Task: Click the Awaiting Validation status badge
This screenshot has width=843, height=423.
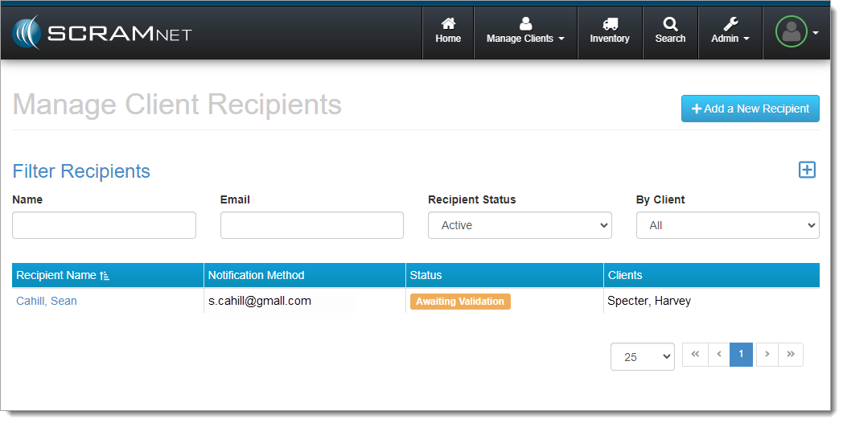Action: 460,302
